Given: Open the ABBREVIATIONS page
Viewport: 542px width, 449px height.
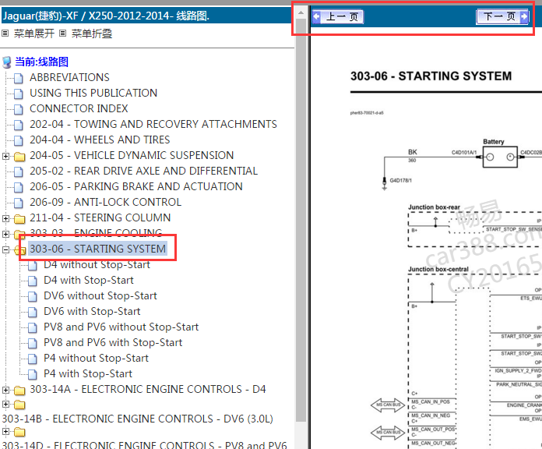Looking at the screenshot, I should point(69,77).
